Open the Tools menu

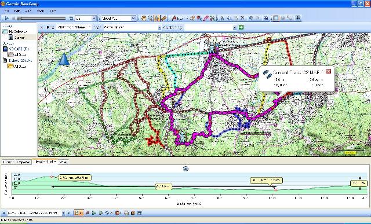[41, 11]
